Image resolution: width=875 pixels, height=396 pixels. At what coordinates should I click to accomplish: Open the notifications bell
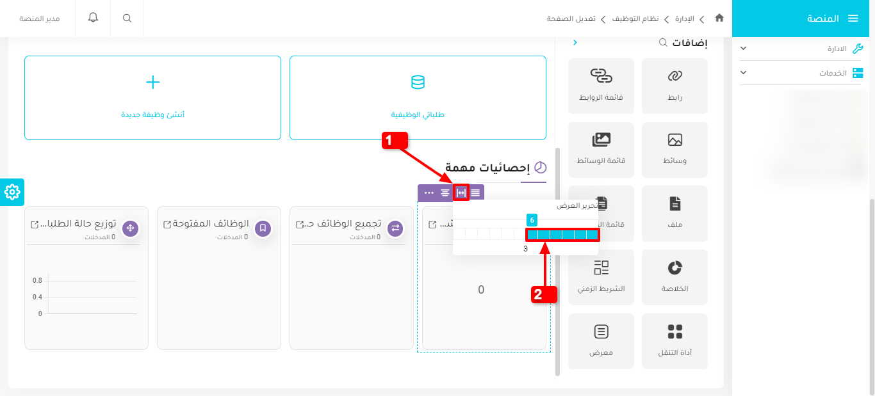coord(94,18)
